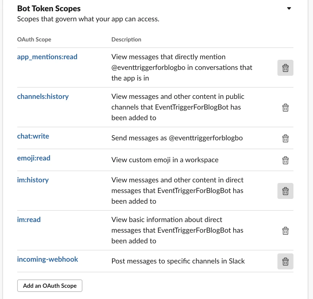Collapse the Bot Token Scopes section
Screen dimensions: 313x299
click(x=289, y=8)
